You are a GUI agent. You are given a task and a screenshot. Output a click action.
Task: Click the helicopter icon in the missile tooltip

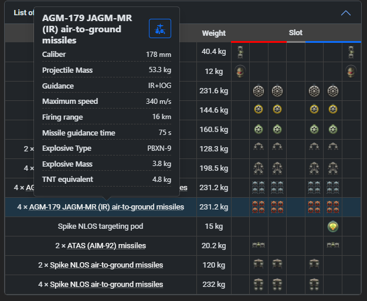(x=160, y=29)
